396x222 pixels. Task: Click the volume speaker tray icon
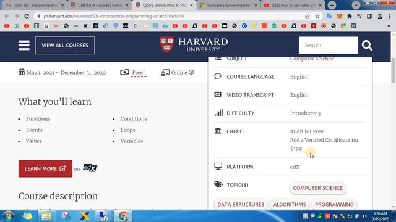click(364, 216)
